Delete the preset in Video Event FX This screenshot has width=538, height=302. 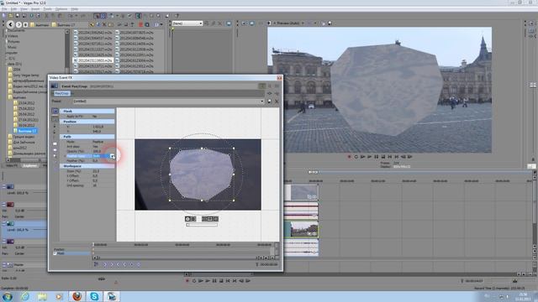(277, 102)
